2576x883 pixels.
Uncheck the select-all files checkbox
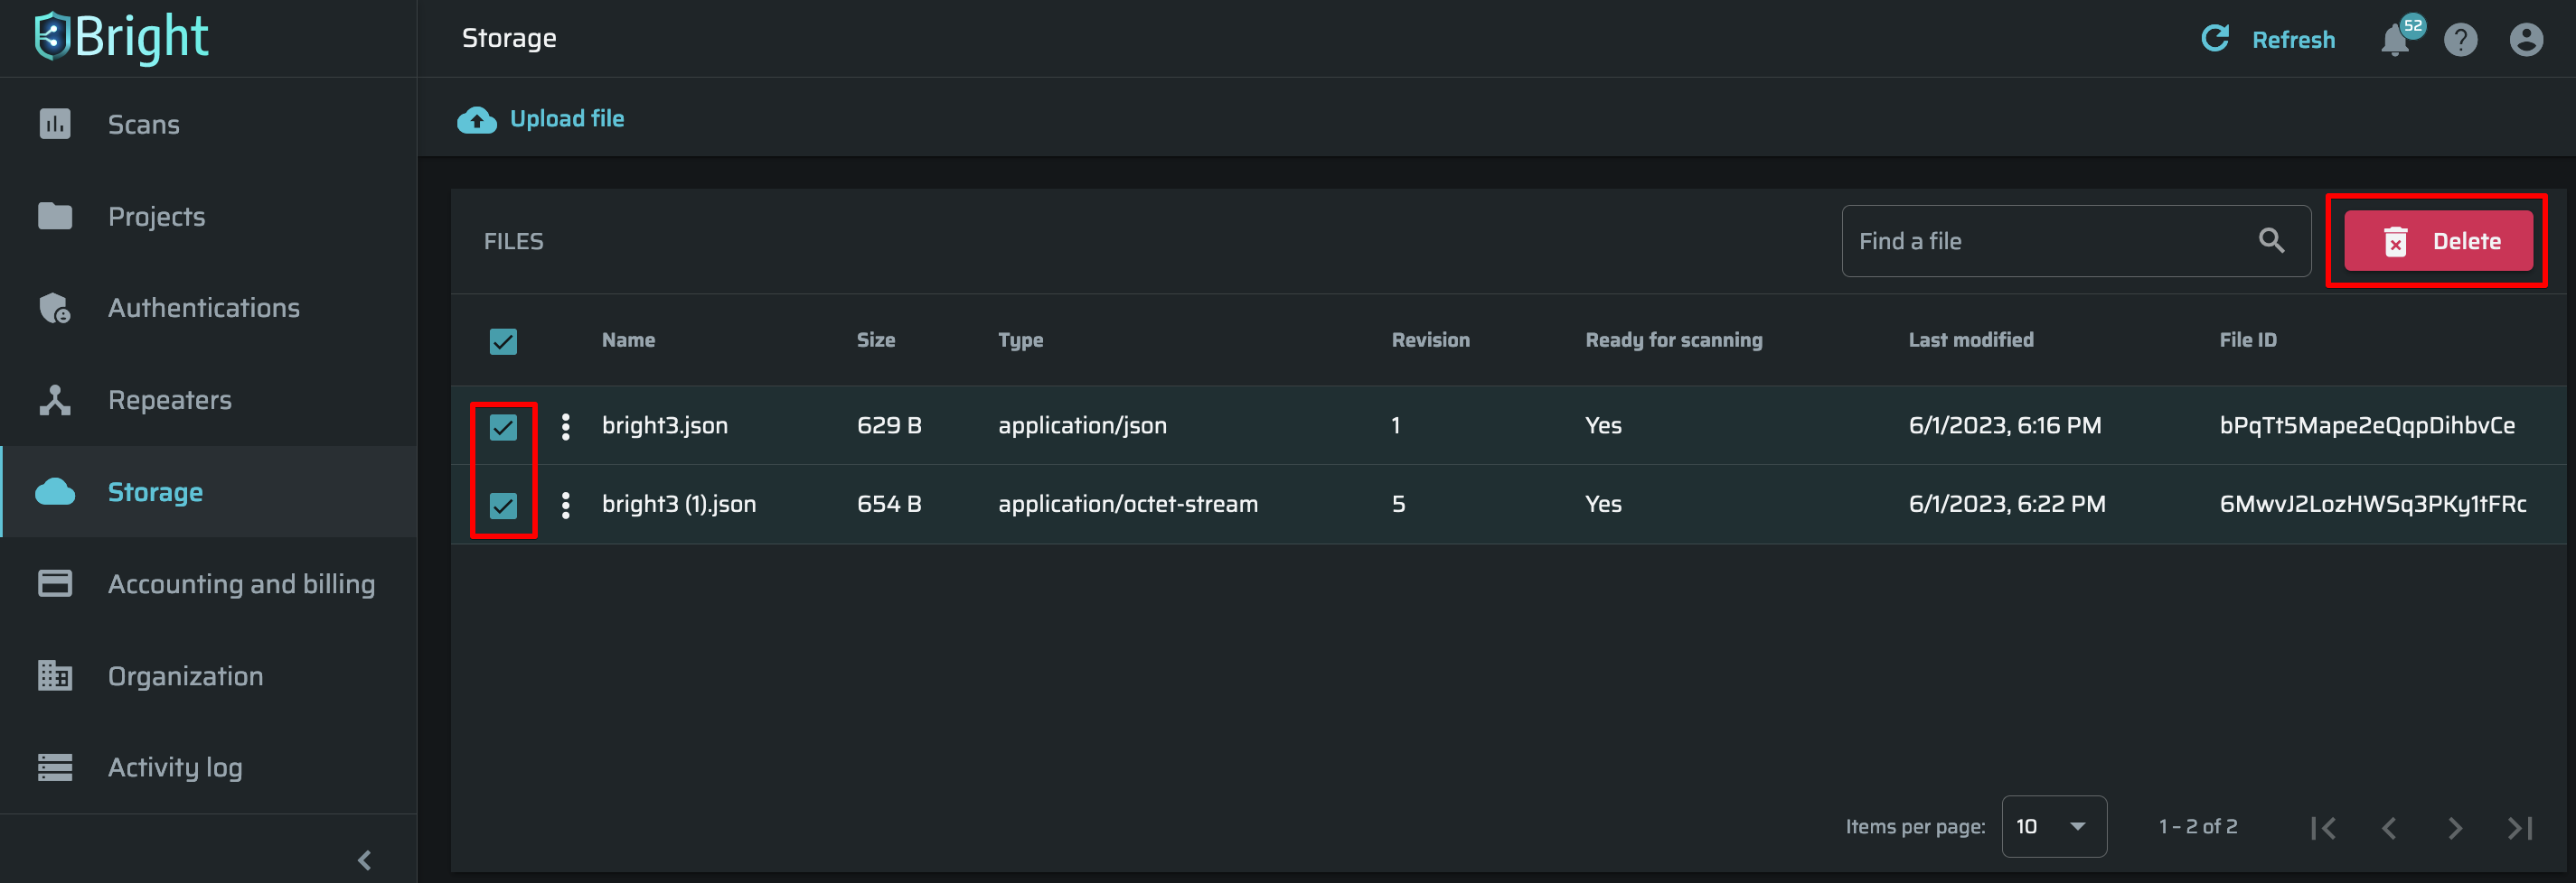point(503,341)
